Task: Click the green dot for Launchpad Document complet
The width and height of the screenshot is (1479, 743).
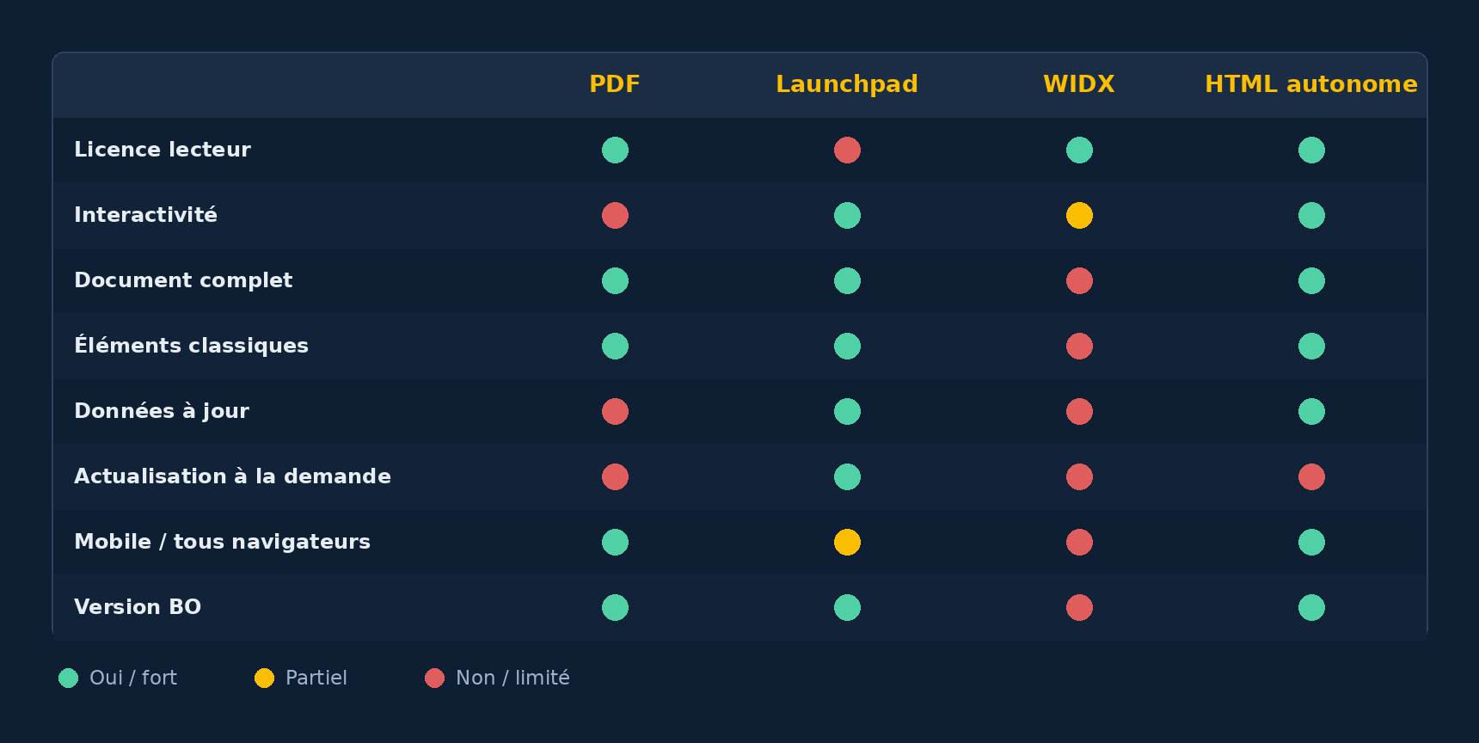Action: pos(847,281)
